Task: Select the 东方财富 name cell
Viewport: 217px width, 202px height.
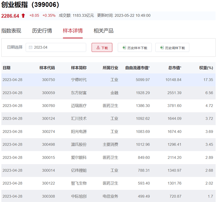Action: (x=79, y=93)
